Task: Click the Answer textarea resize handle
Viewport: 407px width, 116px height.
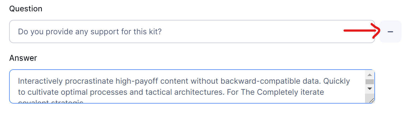Action: tap(372, 101)
